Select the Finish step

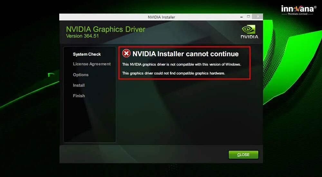tap(79, 96)
